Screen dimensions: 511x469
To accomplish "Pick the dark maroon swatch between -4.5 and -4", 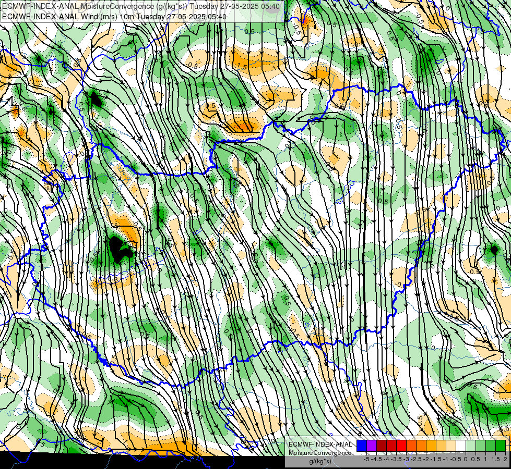I will coord(382,446).
